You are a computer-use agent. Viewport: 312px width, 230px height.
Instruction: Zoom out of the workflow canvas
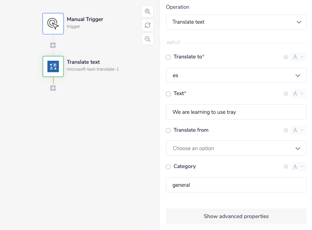pos(148,39)
